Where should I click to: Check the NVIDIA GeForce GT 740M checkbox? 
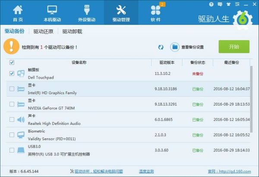click(x=12, y=104)
